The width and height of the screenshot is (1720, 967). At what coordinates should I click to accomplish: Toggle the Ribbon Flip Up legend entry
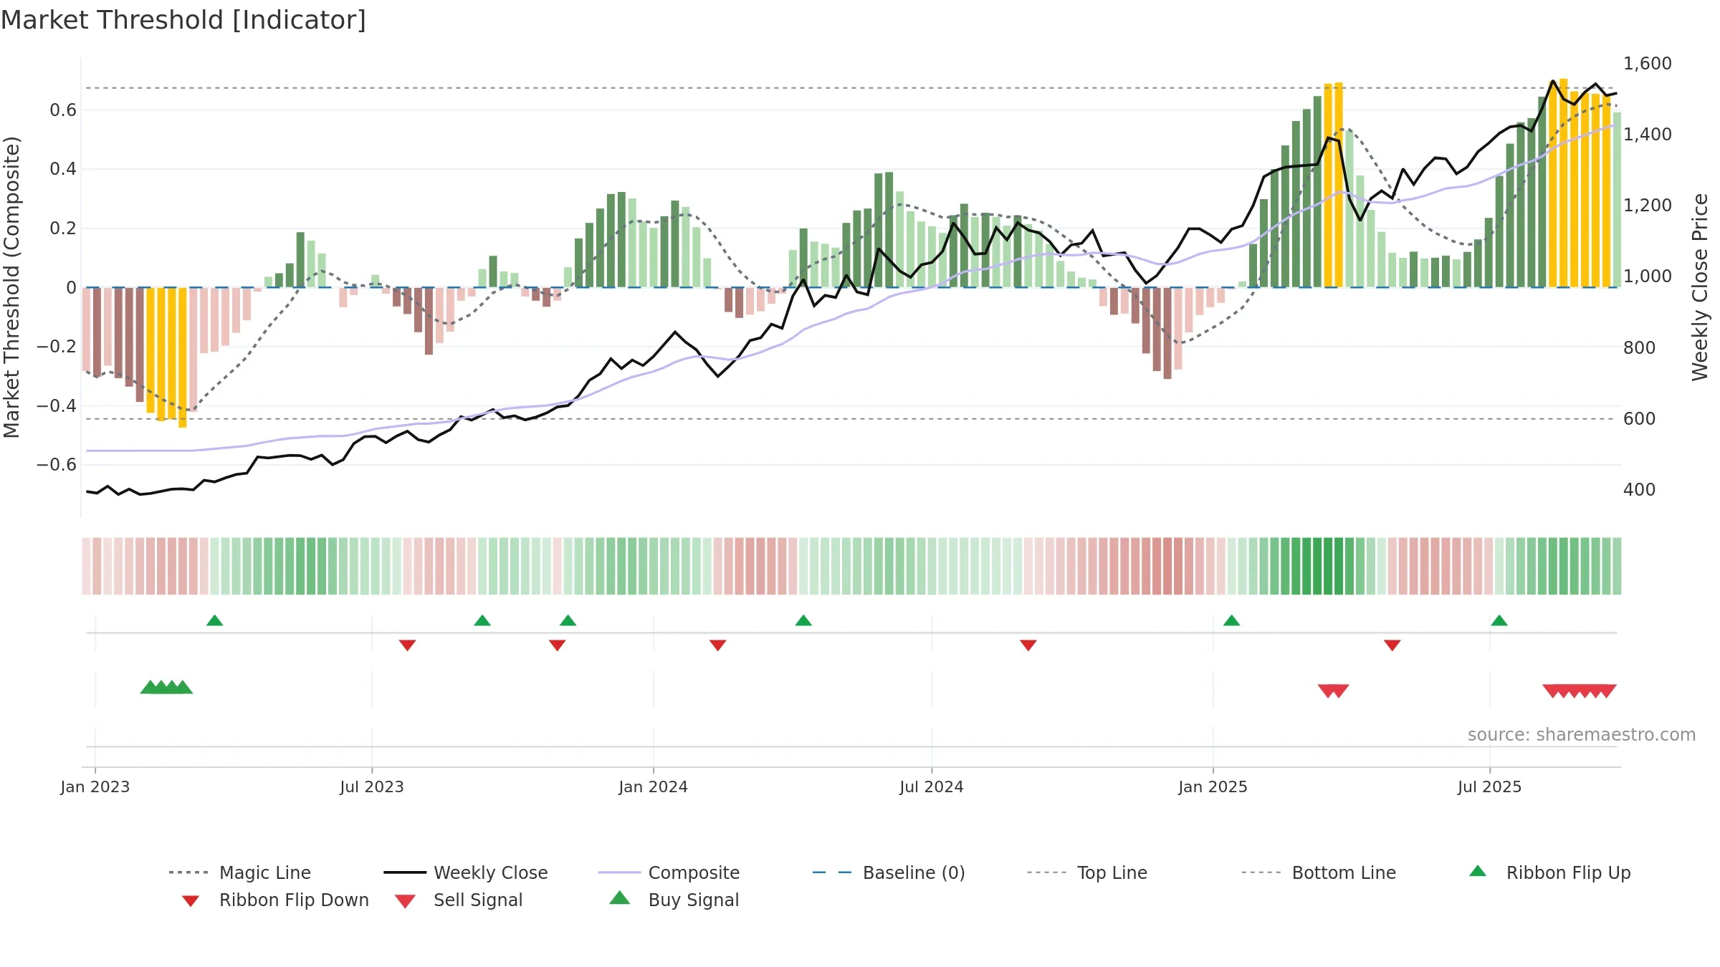(1549, 872)
